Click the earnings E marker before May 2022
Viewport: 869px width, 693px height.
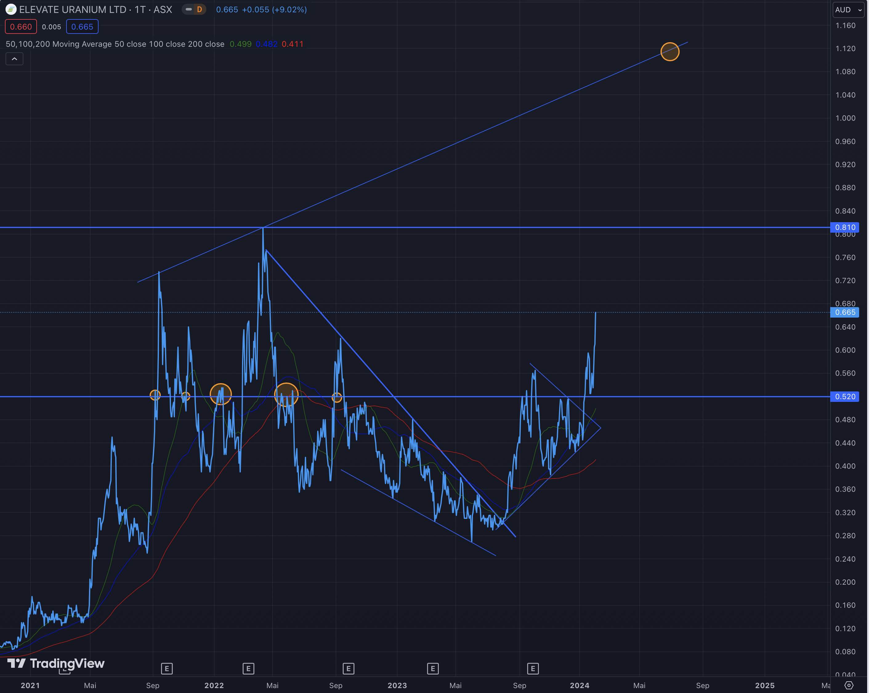pos(248,669)
